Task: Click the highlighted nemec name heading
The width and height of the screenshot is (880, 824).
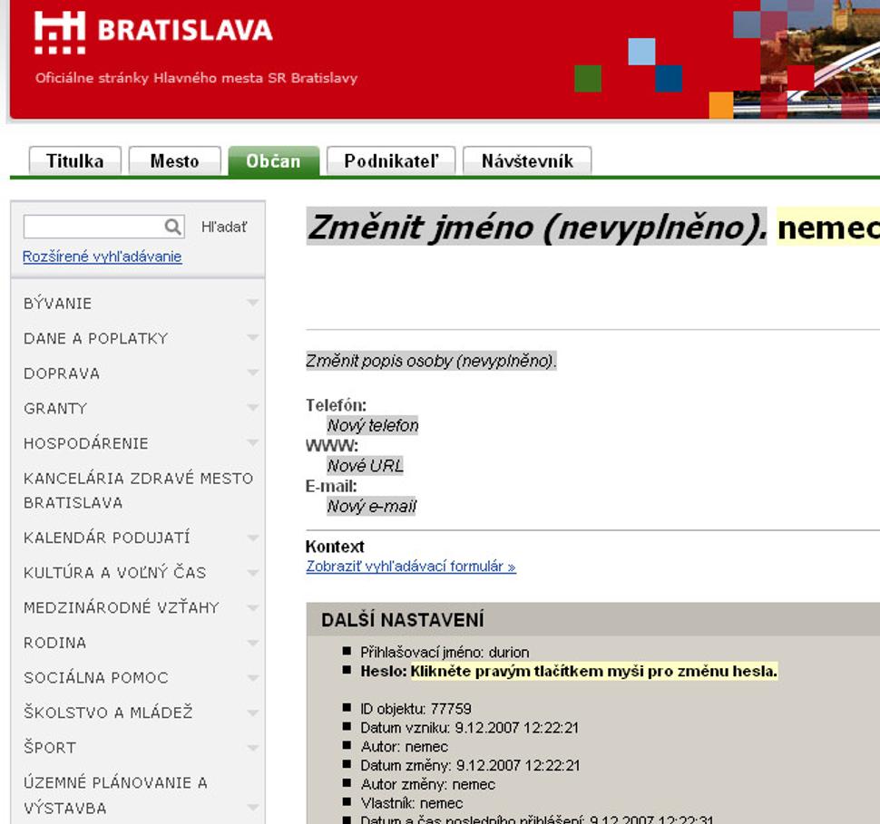Action: [x=828, y=228]
